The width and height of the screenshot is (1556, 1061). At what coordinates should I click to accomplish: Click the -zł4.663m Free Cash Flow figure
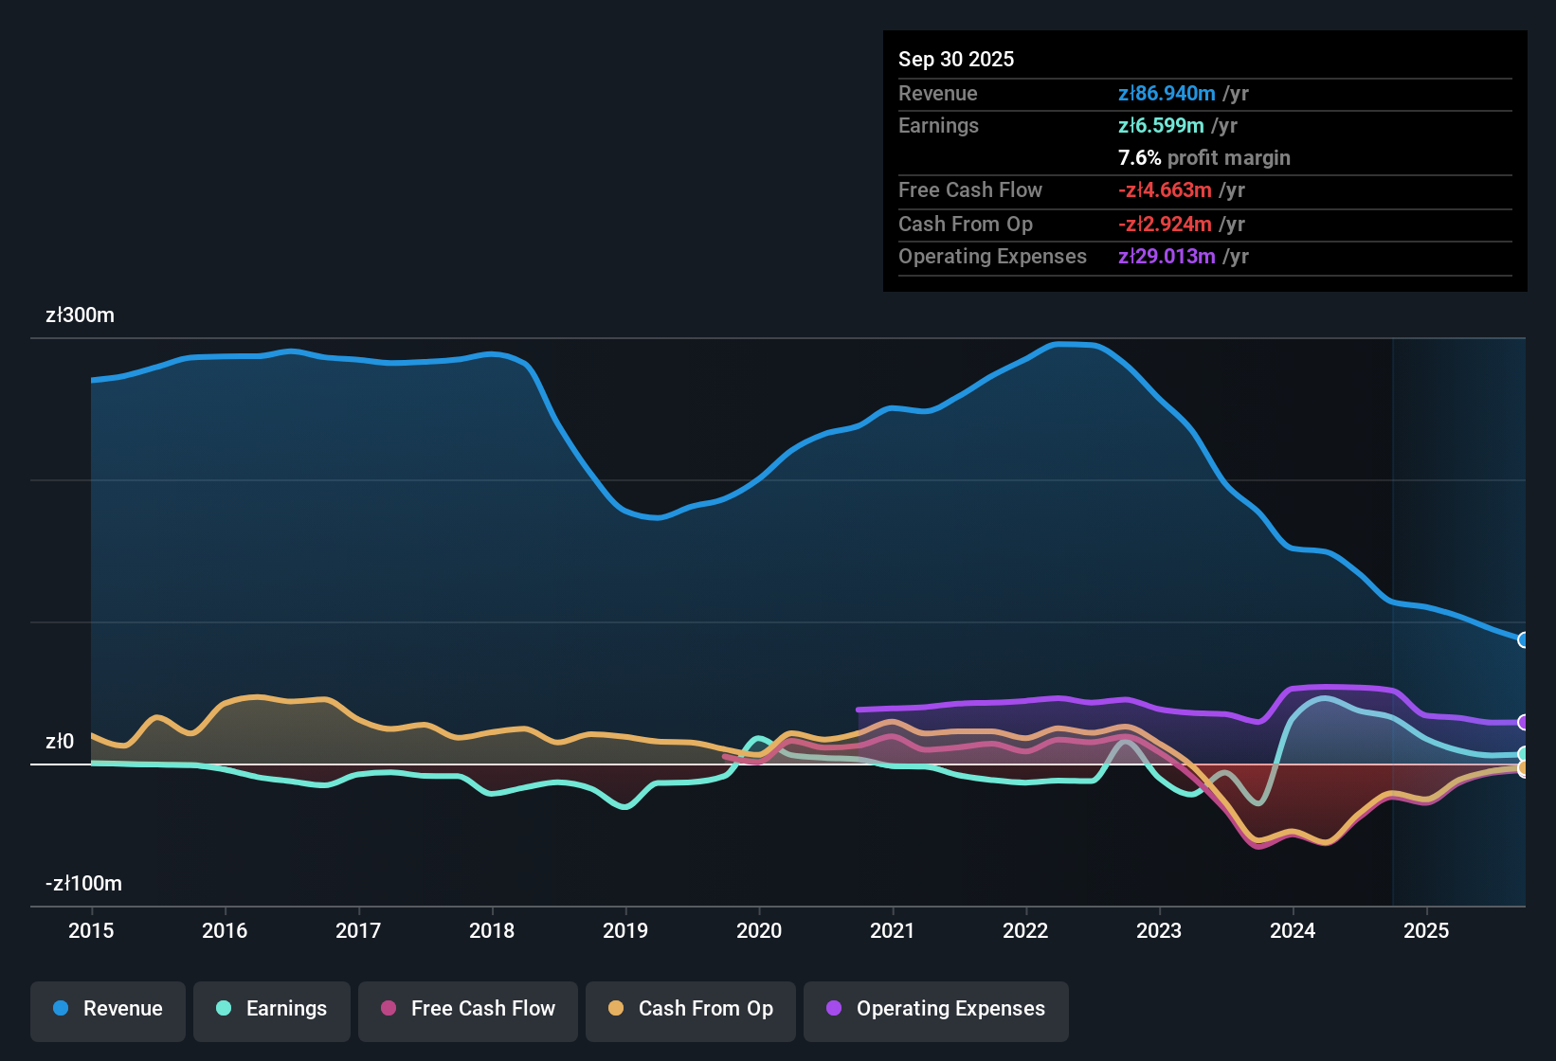1164,190
